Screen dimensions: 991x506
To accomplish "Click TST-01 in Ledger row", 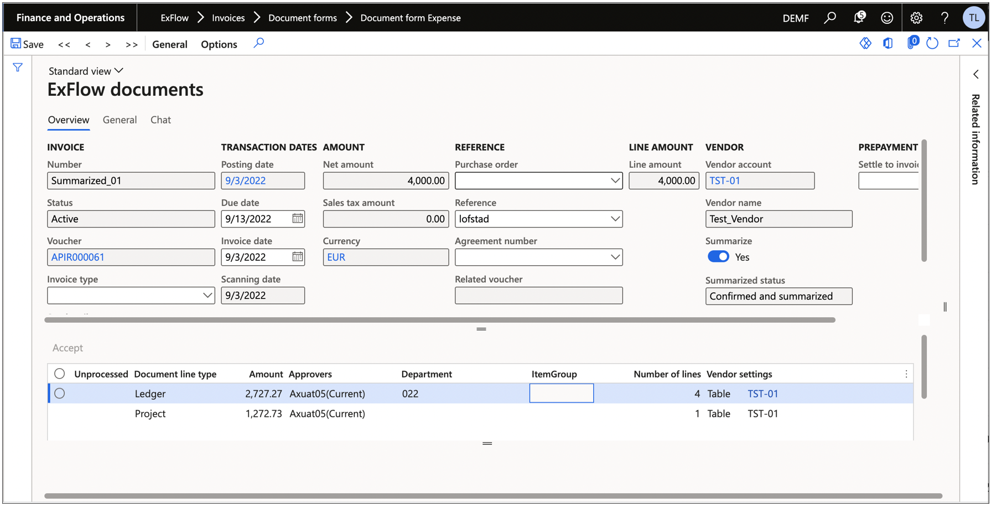I will coord(762,394).
